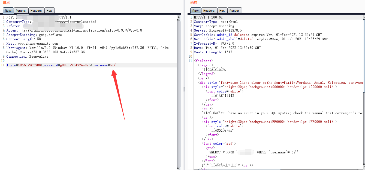Click the POST request line
The width and height of the screenshot is (365, 170).
pyautogui.click(x=39, y=17)
